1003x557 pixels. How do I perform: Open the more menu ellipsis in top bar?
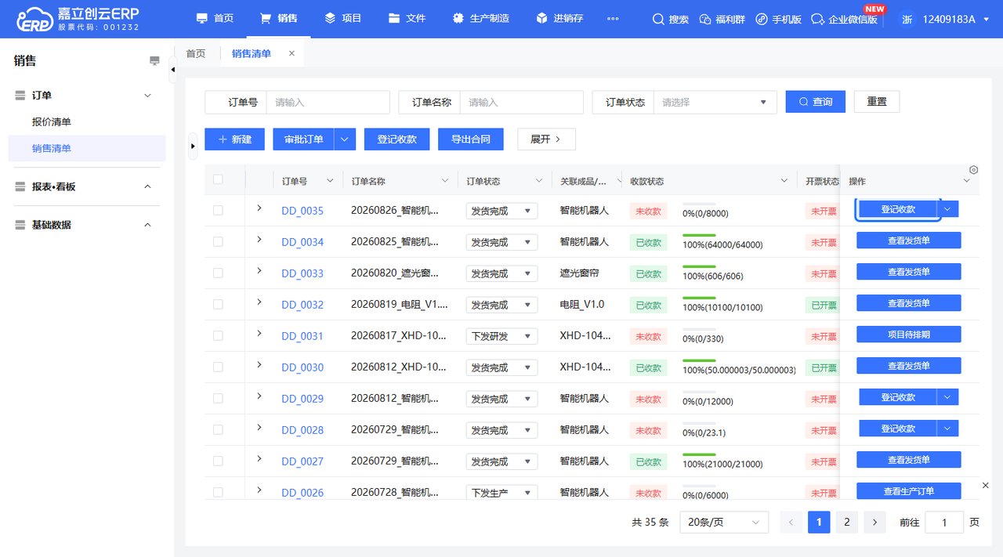click(x=613, y=19)
